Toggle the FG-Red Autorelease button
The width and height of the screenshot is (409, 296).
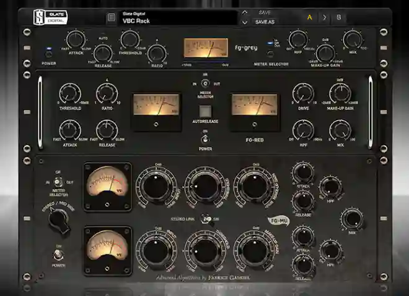click(x=205, y=111)
